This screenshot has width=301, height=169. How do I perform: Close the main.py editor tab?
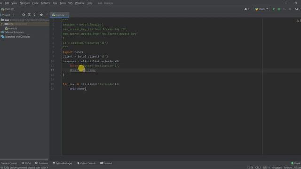(x=67, y=15)
